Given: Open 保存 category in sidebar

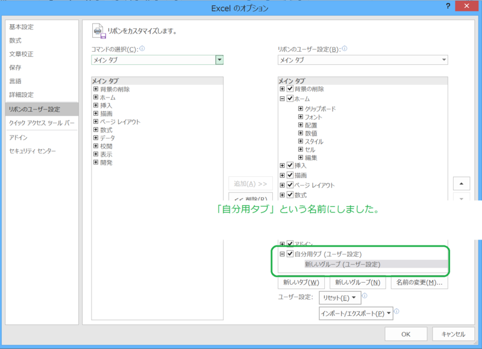Looking at the screenshot, I should [42, 67].
